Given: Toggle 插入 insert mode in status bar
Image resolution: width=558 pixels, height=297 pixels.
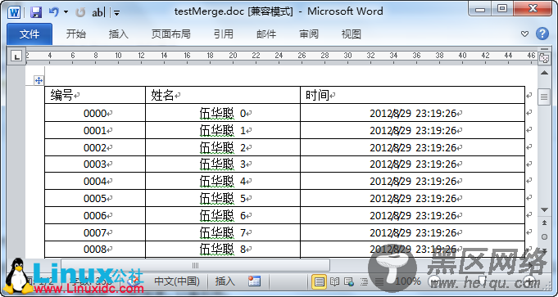Looking at the screenshot, I should (x=225, y=281).
